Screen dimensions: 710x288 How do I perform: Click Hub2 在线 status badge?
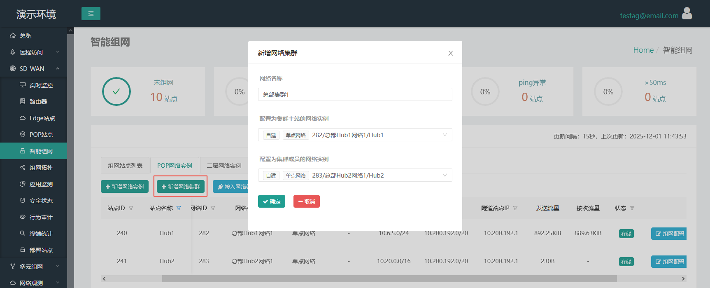pos(626,262)
